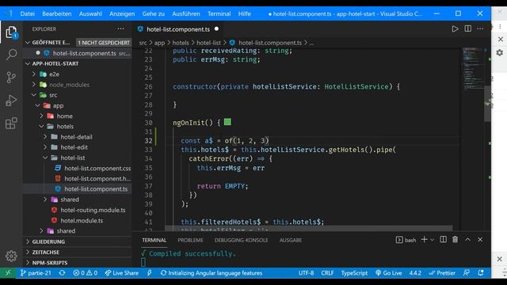Open the Ausführen menu
The image size is (507, 285).
186,13
